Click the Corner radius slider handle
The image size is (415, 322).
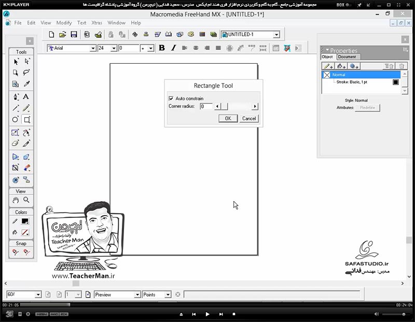click(x=224, y=106)
